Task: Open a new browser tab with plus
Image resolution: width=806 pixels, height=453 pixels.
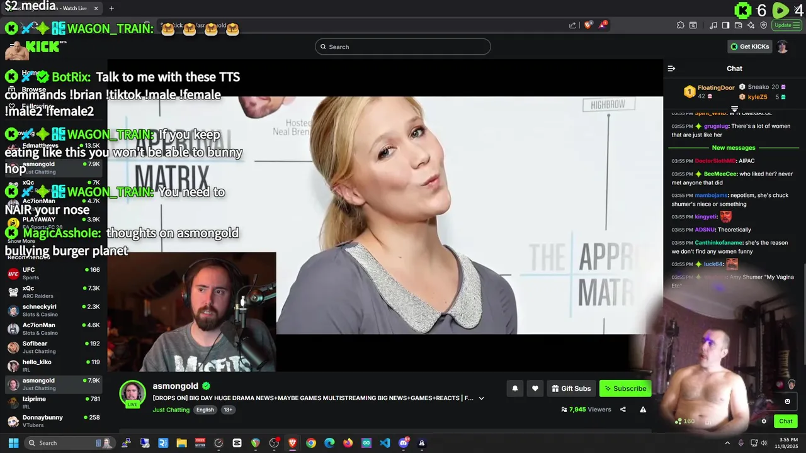Action: [111, 8]
